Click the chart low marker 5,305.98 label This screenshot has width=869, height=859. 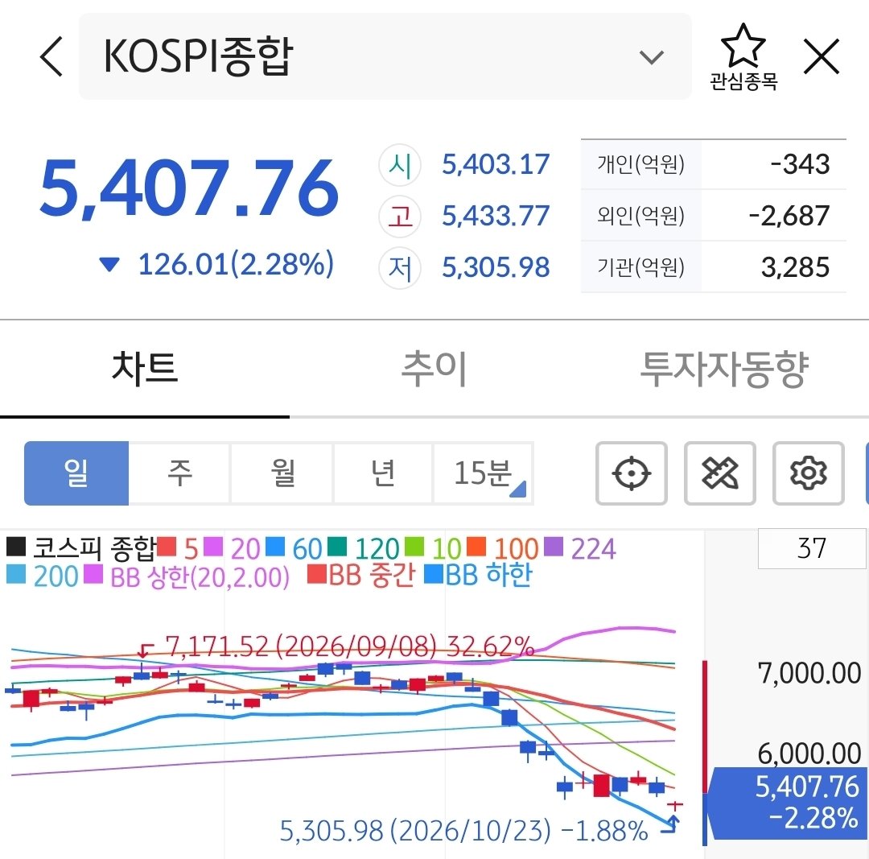pyautogui.click(x=464, y=831)
